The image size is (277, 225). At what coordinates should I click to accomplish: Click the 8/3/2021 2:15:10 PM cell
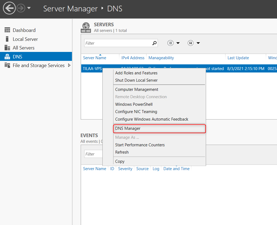[246, 69]
